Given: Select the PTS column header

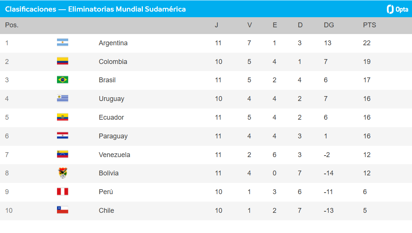Looking at the screenshot, I should click(369, 25).
